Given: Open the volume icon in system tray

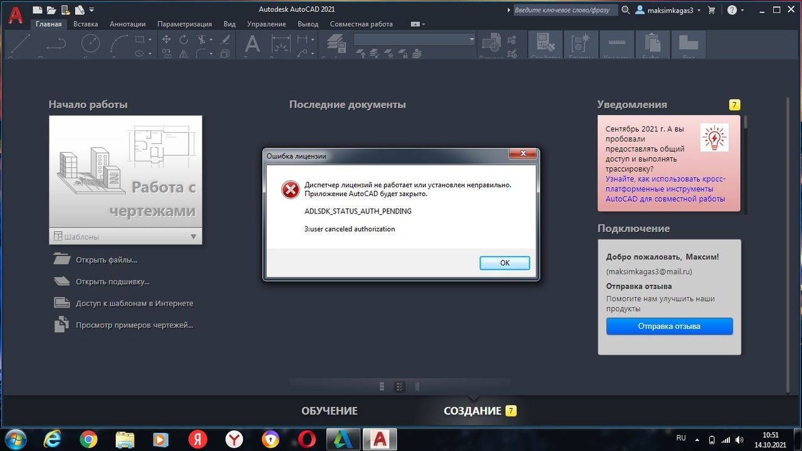Looking at the screenshot, I should [x=739, y=440].
